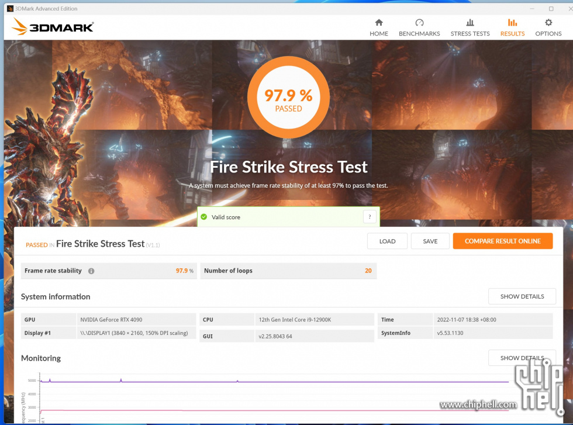573x425 pixels.
Task: Click the frame rate stability 97% requirement text
Action: [x=288, y=186]
